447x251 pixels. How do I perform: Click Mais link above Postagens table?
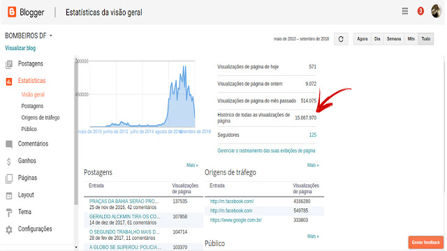[x=192, y=165]
